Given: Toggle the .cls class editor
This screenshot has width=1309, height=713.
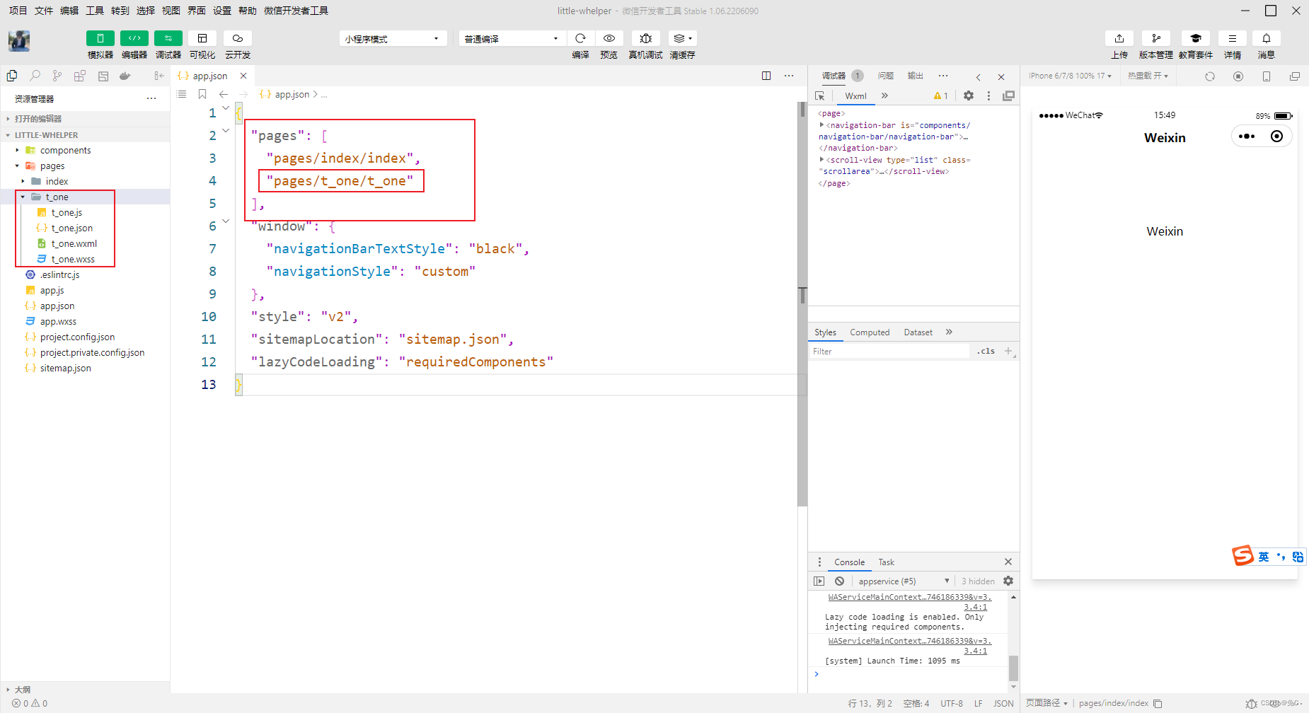Looking at the screenshot, I should [x=986, y=352].
